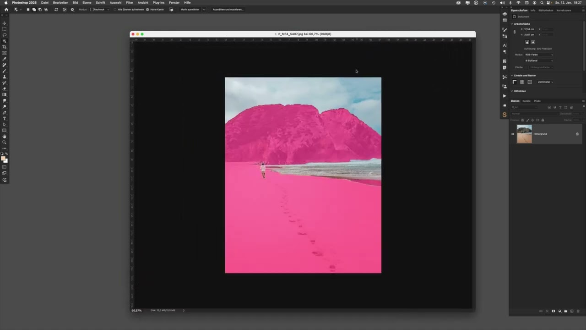The image size is (586, 330).
Task: Select the Eyedropper tool
Action: pos(5,59)
